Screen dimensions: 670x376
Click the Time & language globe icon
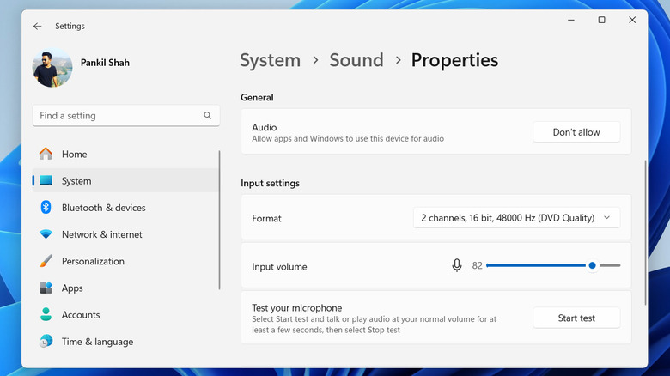coord(46,342)
